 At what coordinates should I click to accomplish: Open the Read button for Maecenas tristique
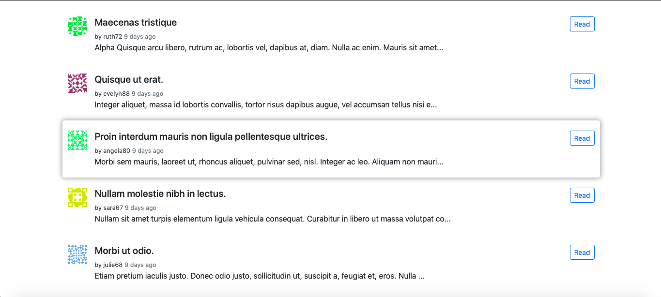[582, 24]
